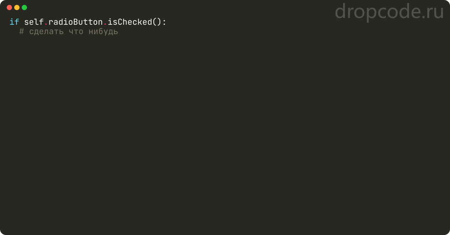Click the red close window dot
450x235 pixels.
9,7
